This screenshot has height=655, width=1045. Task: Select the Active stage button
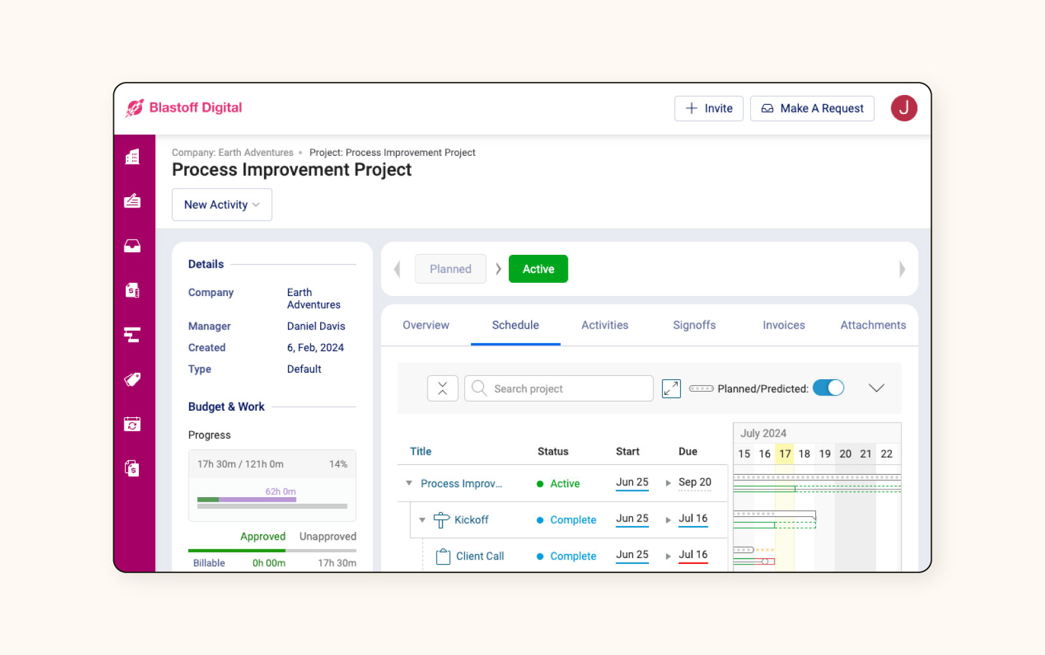click(x=538, y=269)
